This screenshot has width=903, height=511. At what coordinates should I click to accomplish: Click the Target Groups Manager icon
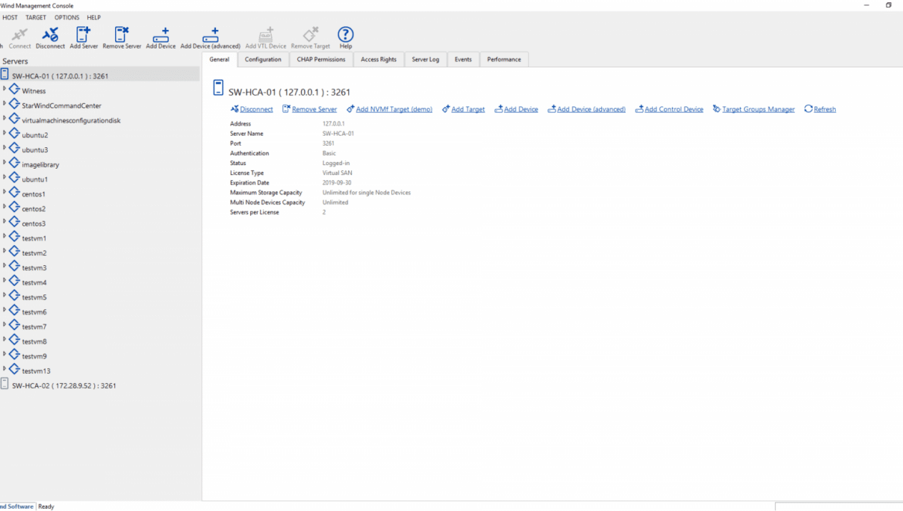pyautogui.click(x=716, y=109)
